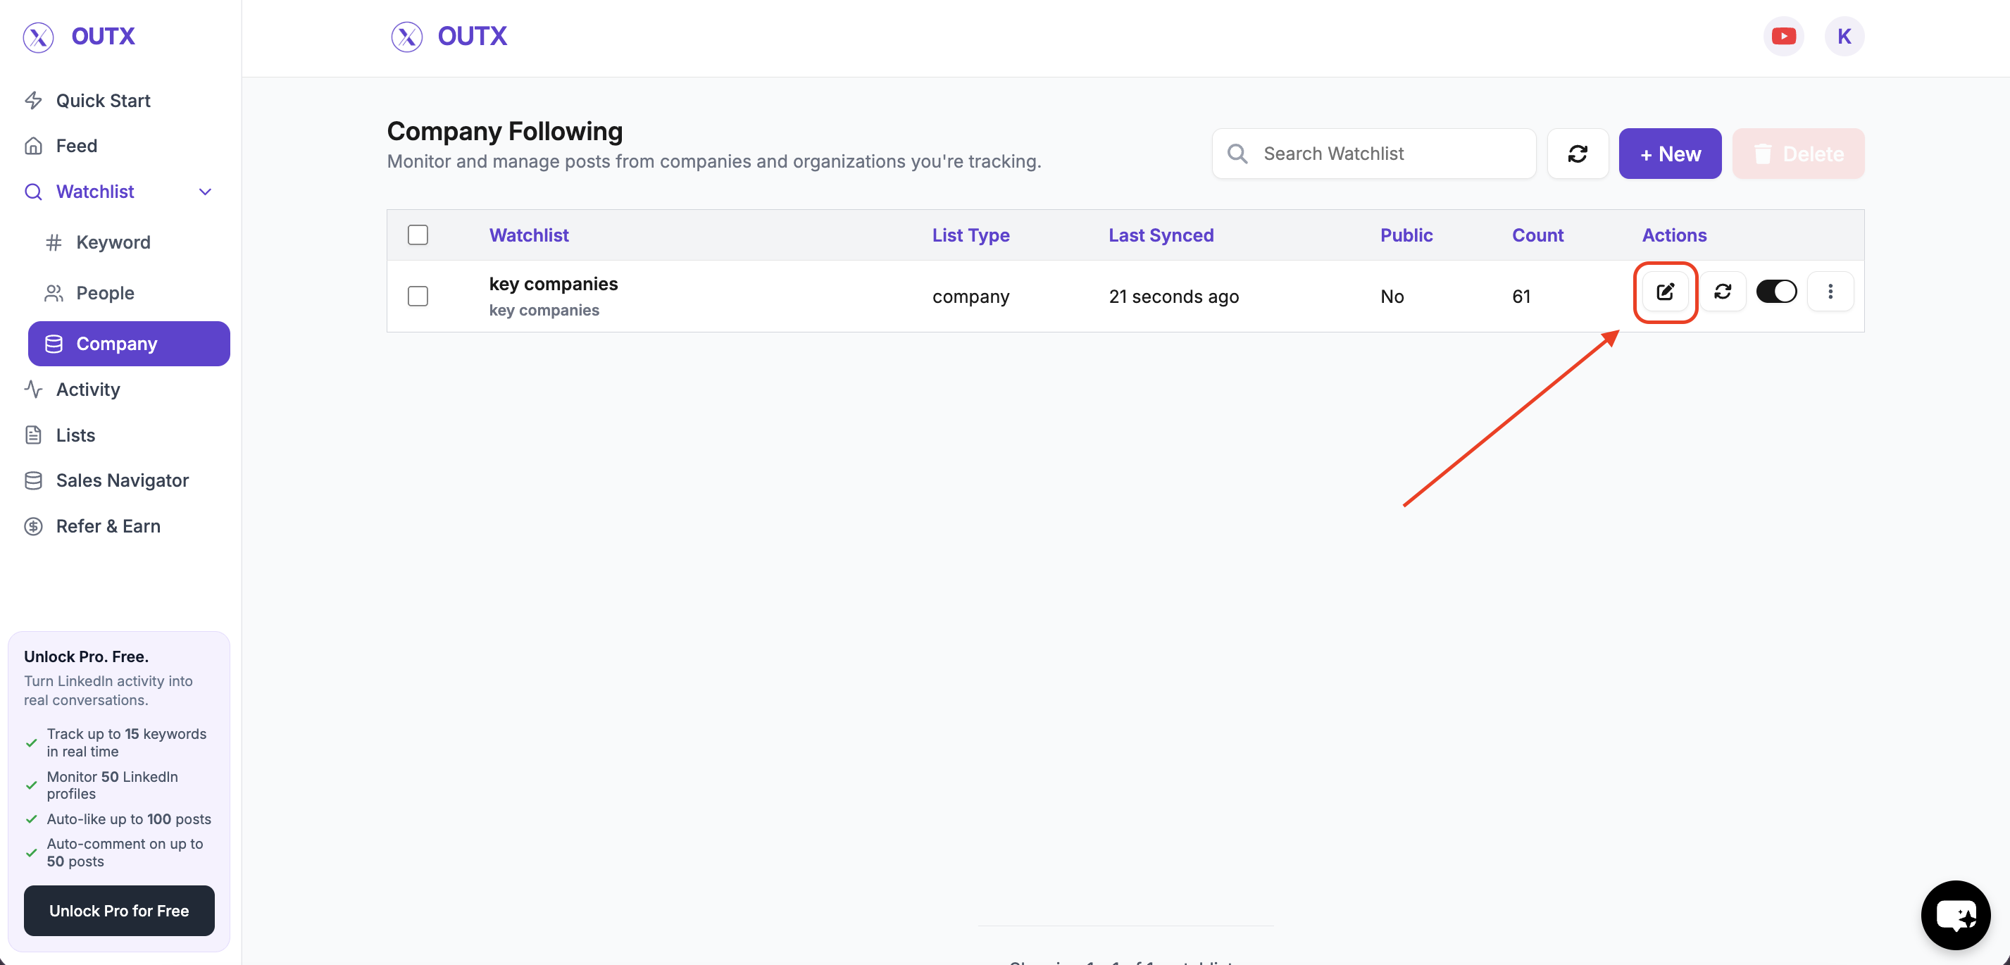The height and width of the screenshot is (965, 2010).
Task: Go to the People watchlist
Action: tap(106, 293)
